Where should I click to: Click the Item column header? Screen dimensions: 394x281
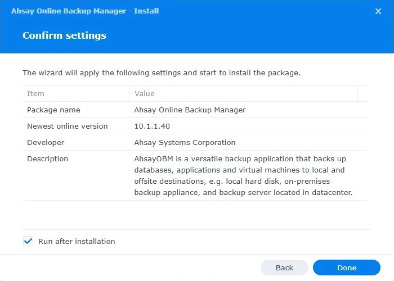click(x=35, y=93)
